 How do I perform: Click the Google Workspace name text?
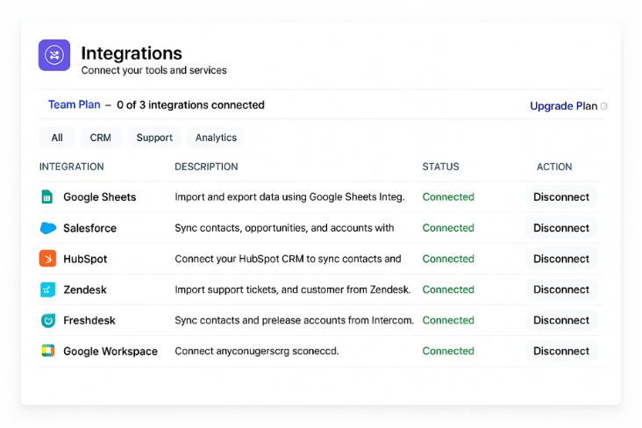tap(111, 352)
